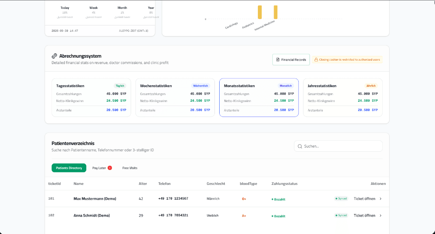Click the Wöchentlich badge
The image size is (435, 234).
pos(201,86)
